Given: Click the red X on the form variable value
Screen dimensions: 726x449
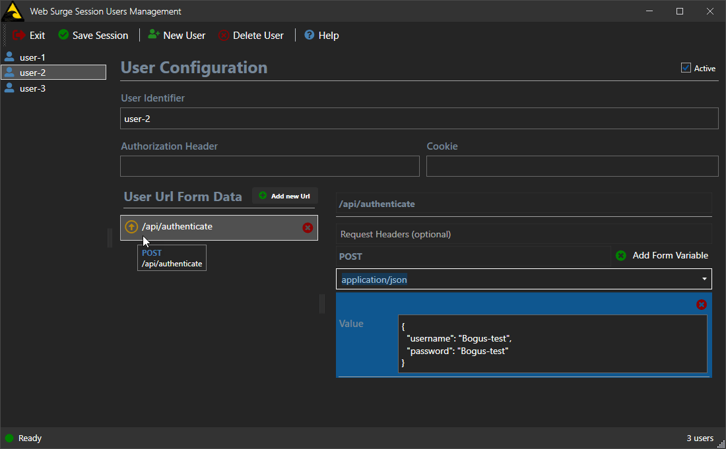Looking at the screenshot, I should [x=702, y=305].
